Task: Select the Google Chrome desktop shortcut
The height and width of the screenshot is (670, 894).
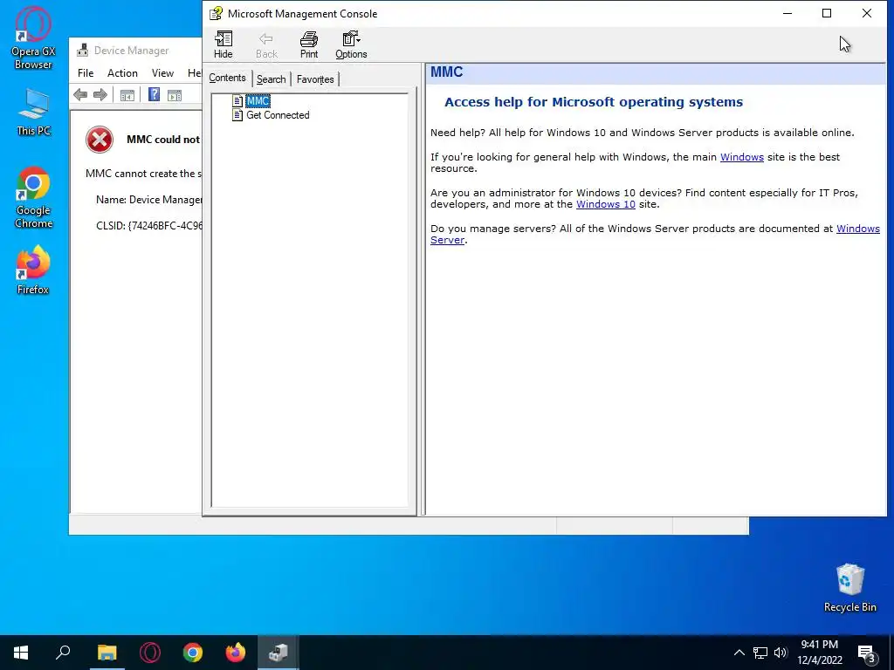Action: pos(33,198)
